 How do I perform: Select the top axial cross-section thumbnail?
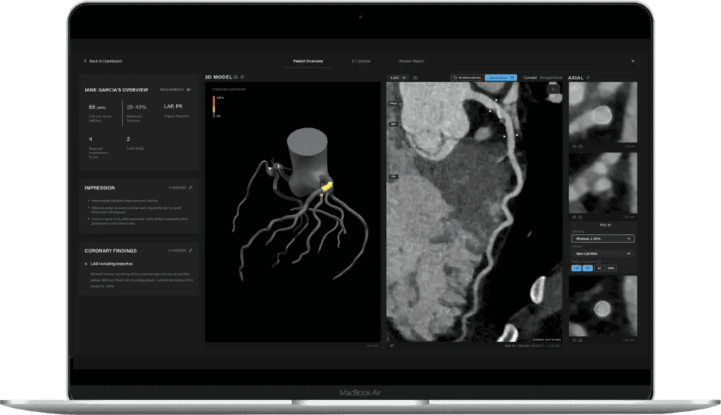coord(603,113)
